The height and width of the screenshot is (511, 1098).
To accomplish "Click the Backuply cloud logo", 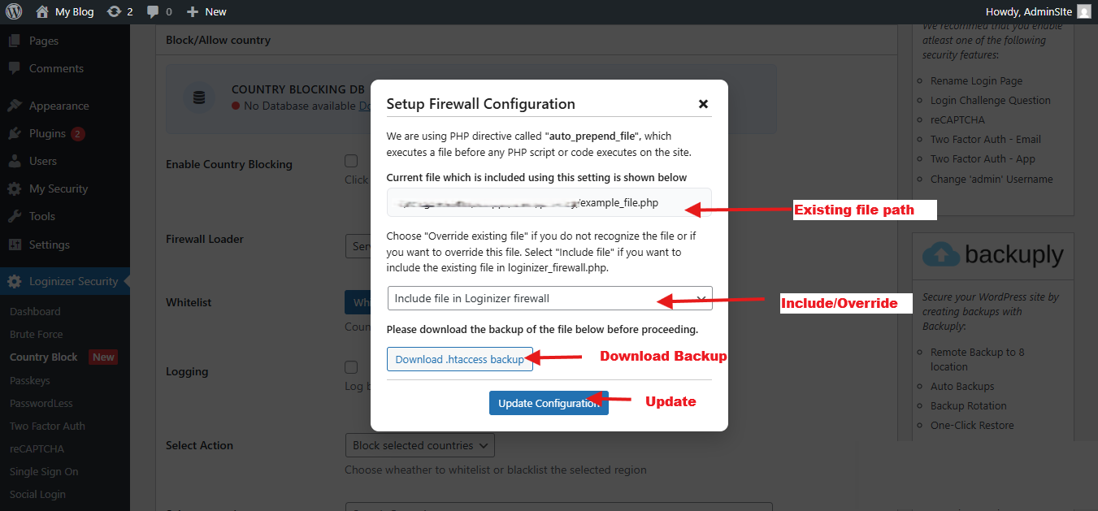I will click(941, 255).
